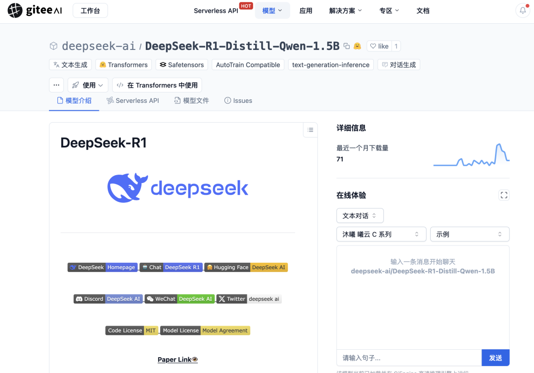Expand online demo to fullscreen
This screenshot has height=373, width=534.
[504, 195]
